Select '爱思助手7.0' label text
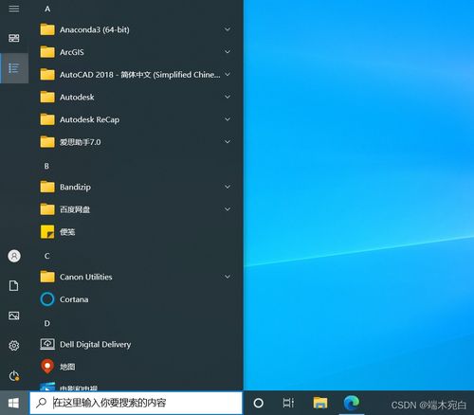Screen dimensions: 474x415 pos(81,142)
